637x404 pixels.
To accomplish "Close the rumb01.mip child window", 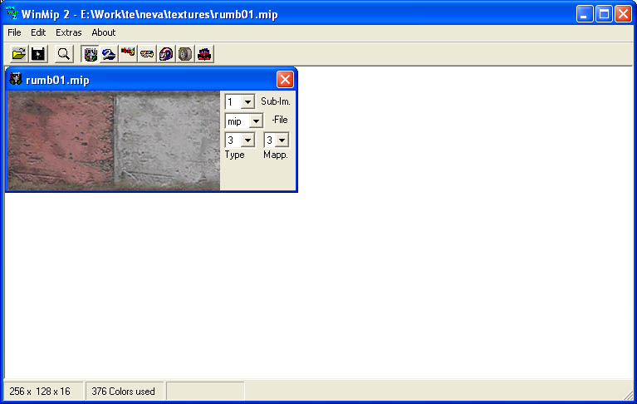I will [x=285, y=80].
